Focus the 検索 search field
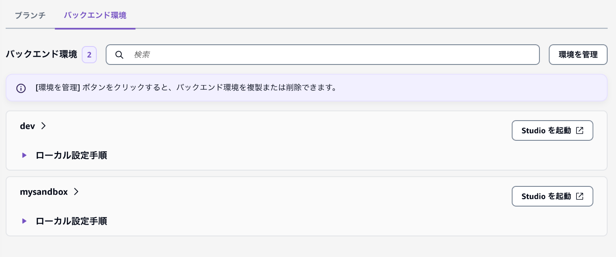The image size is (616, 257). click(323, 55)
